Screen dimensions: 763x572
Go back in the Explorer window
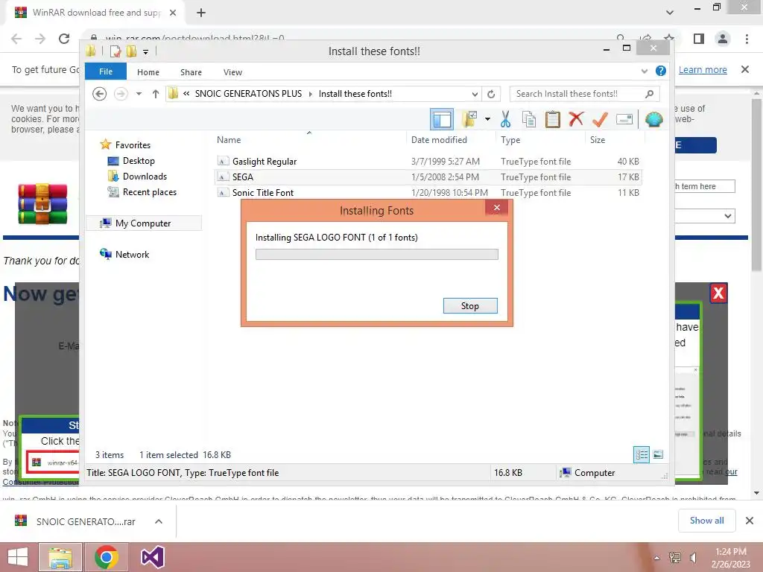(99, 93)
